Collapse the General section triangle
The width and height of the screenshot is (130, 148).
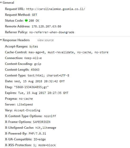(x=1, y=3)
